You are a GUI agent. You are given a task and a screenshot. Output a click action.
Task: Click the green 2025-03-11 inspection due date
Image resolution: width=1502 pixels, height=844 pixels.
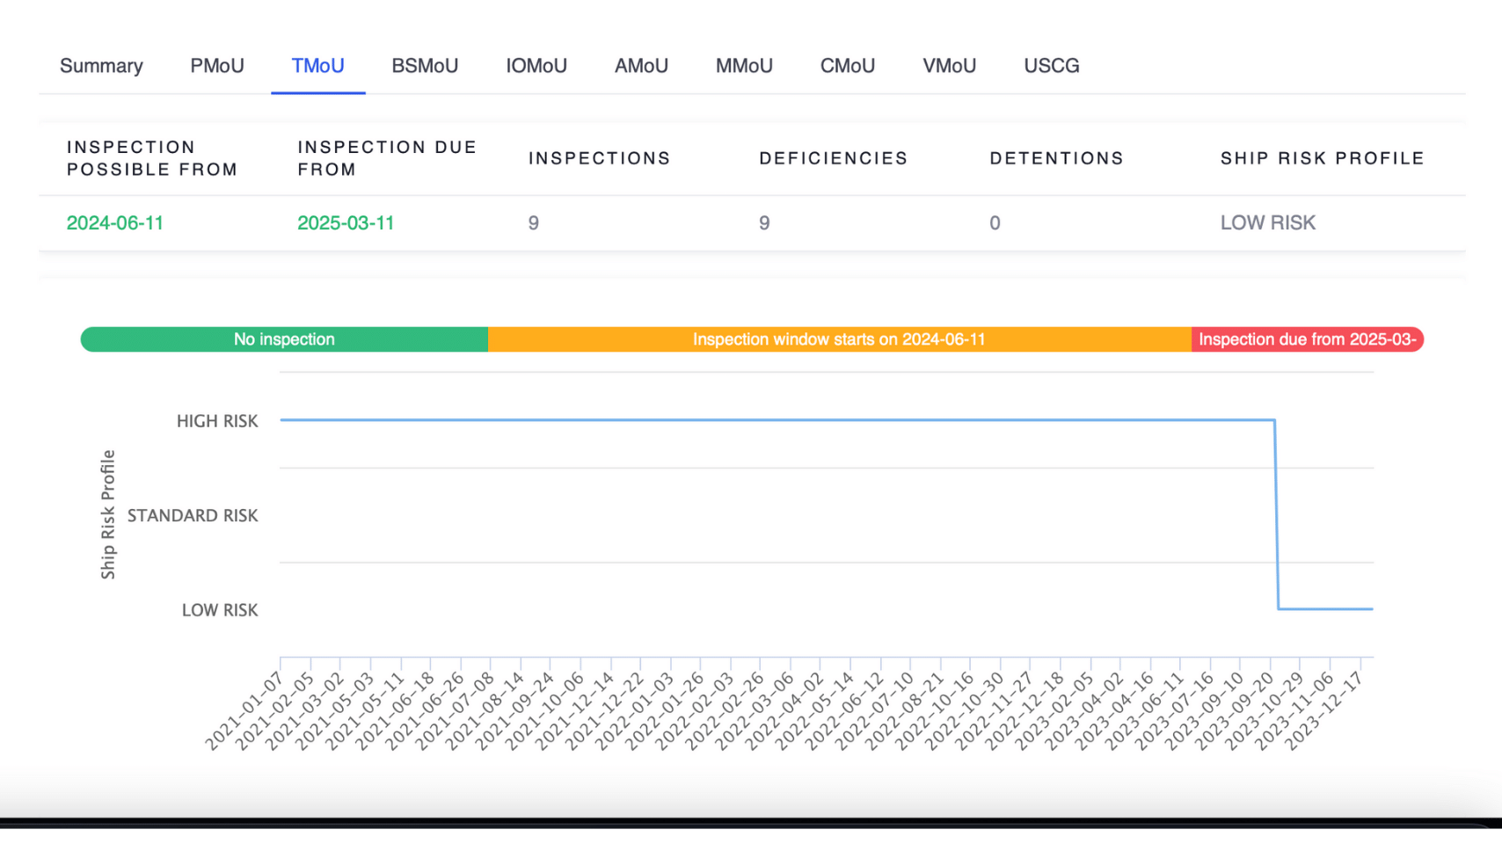346,223
